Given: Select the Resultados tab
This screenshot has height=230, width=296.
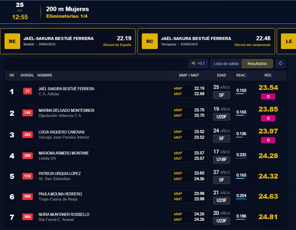Looking at the screenshot, I should click(x=257, y=64).
